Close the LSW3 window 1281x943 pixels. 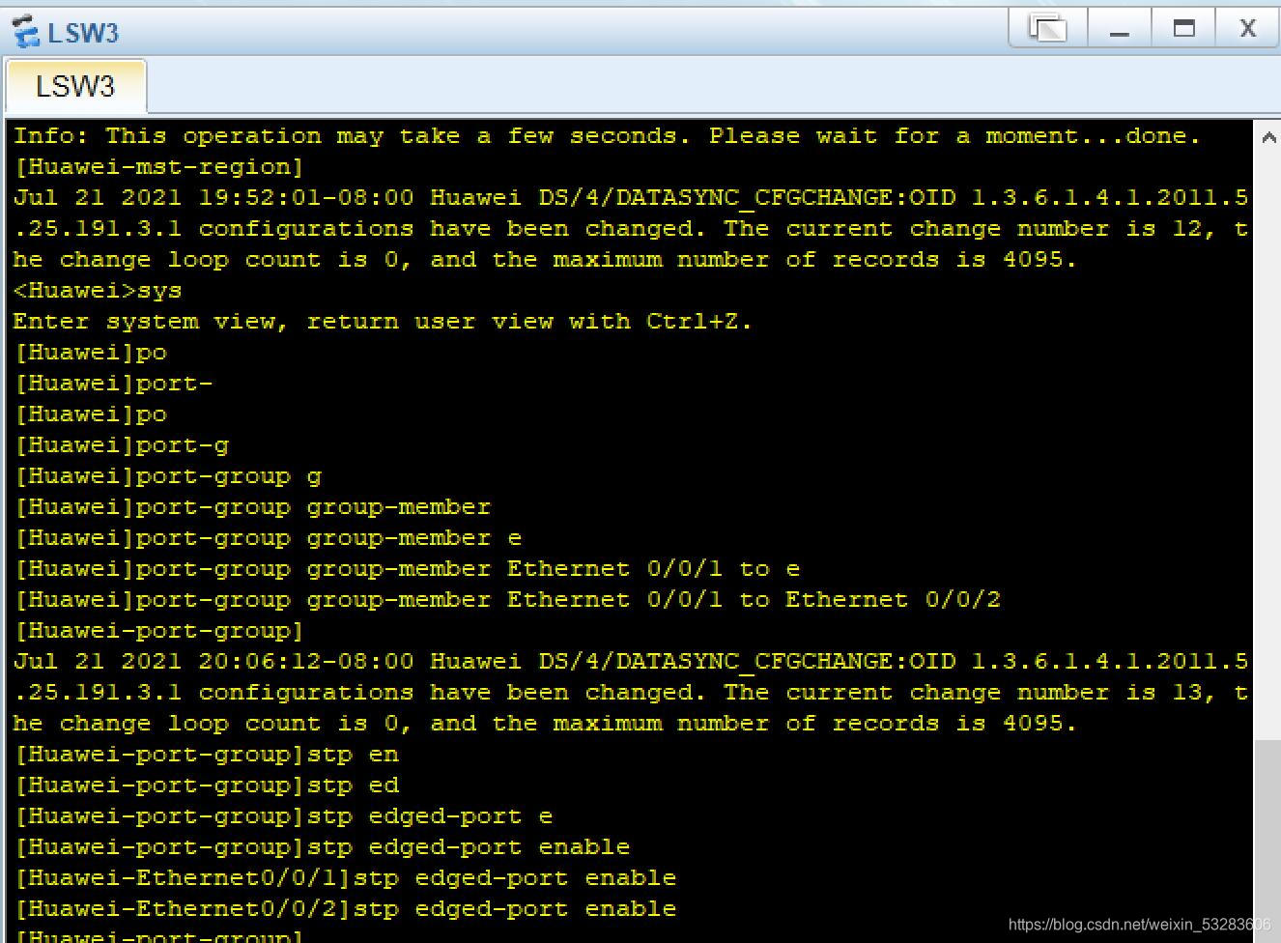[x=1247, y=28]
